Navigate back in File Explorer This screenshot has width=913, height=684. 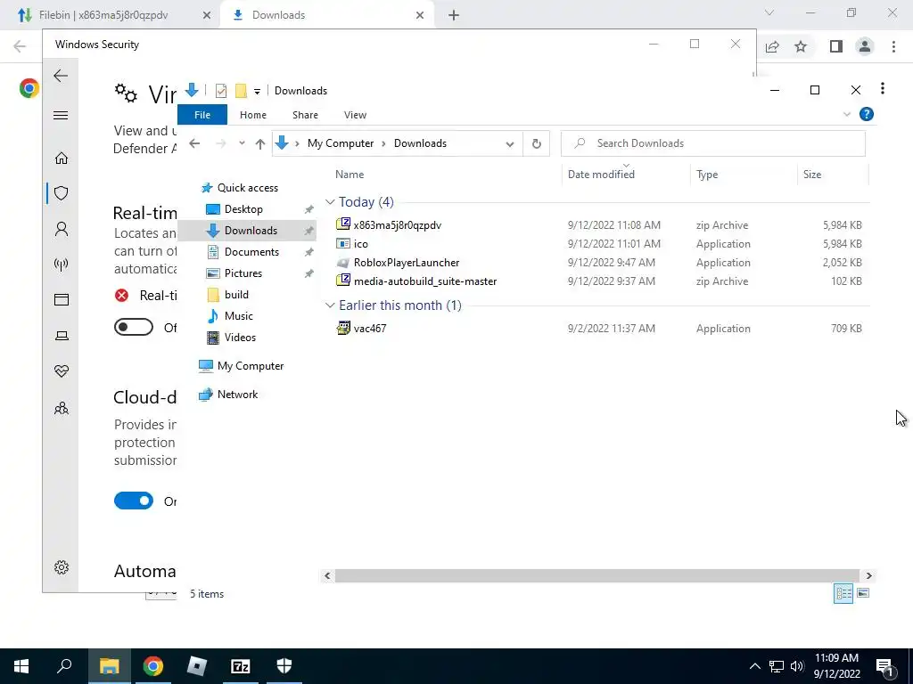point(194,143)
